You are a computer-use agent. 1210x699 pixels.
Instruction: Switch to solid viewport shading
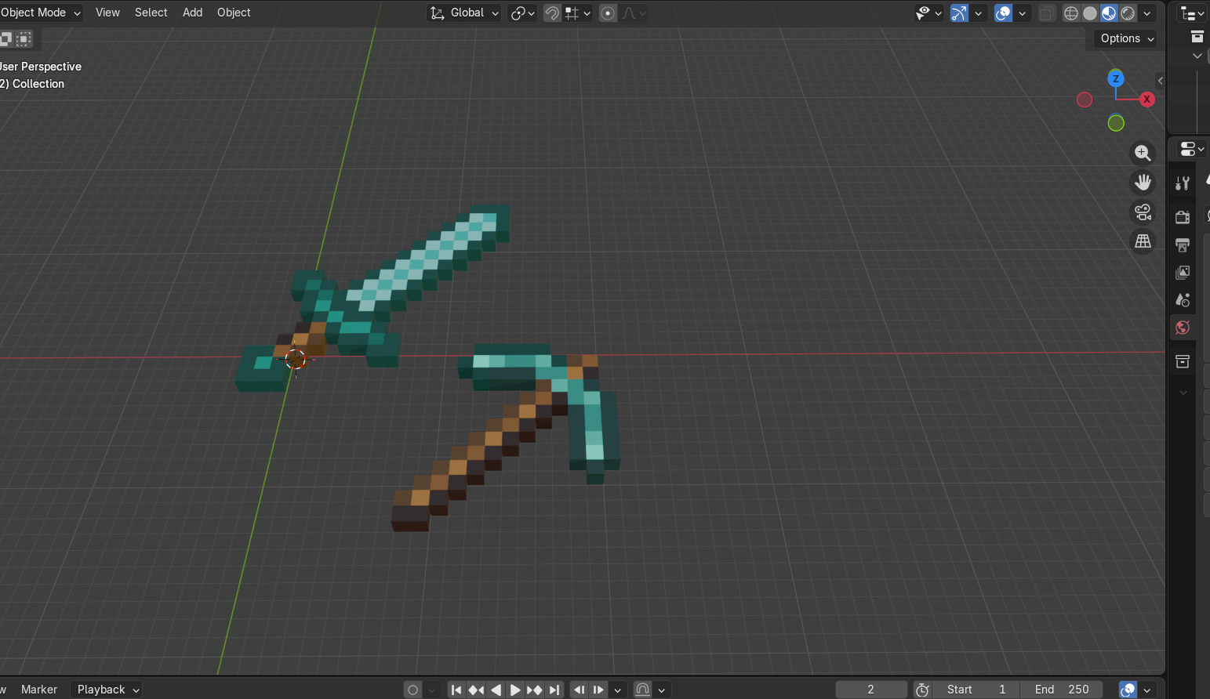tap(1090, 13)
